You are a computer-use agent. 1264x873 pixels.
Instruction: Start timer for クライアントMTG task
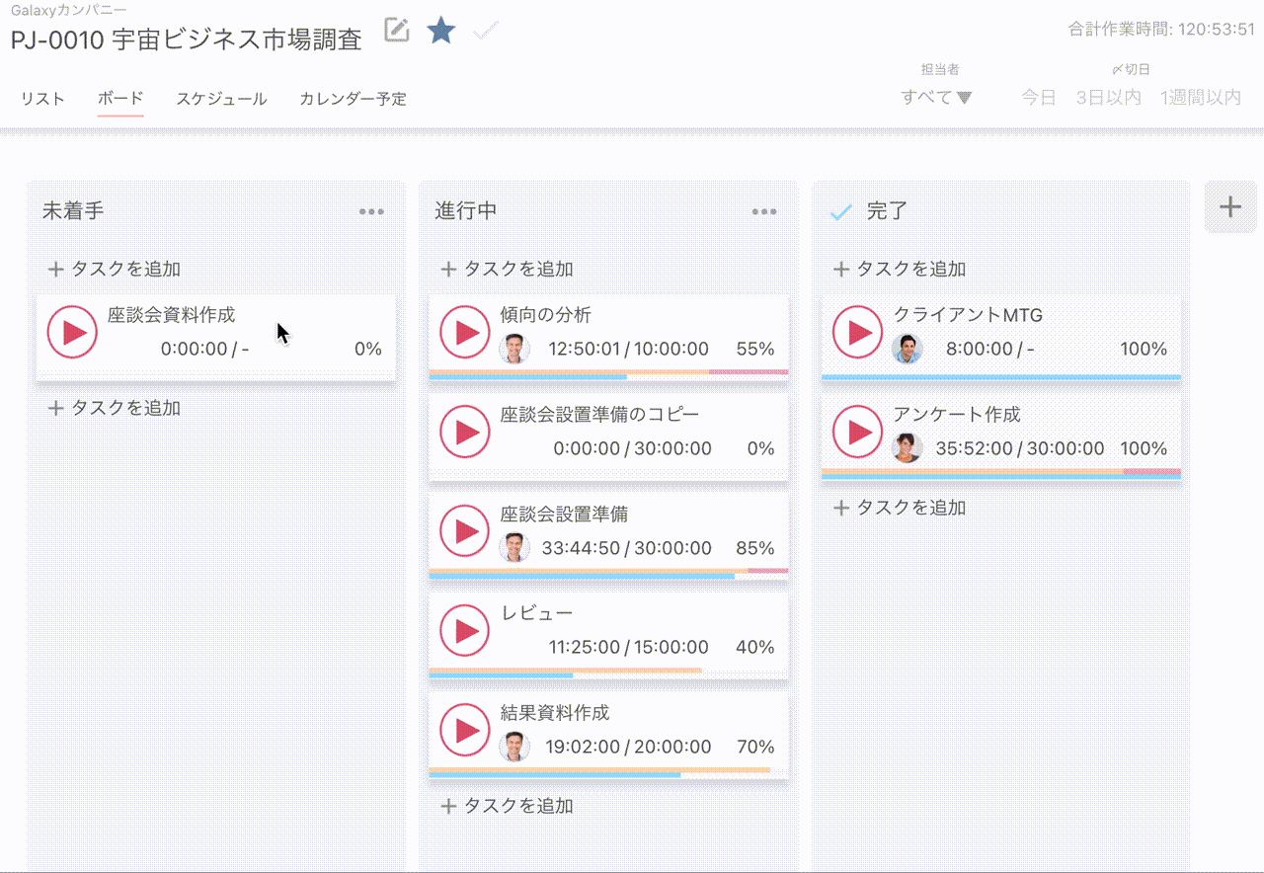[x=857, y=333]
